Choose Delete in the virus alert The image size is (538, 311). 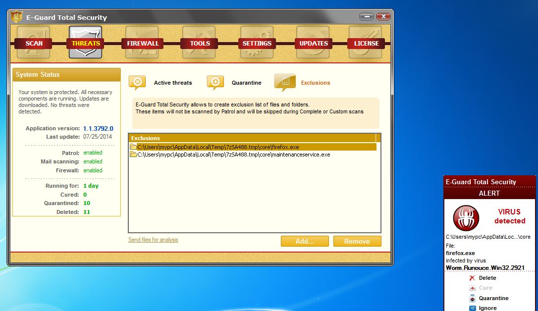(487, 278)
